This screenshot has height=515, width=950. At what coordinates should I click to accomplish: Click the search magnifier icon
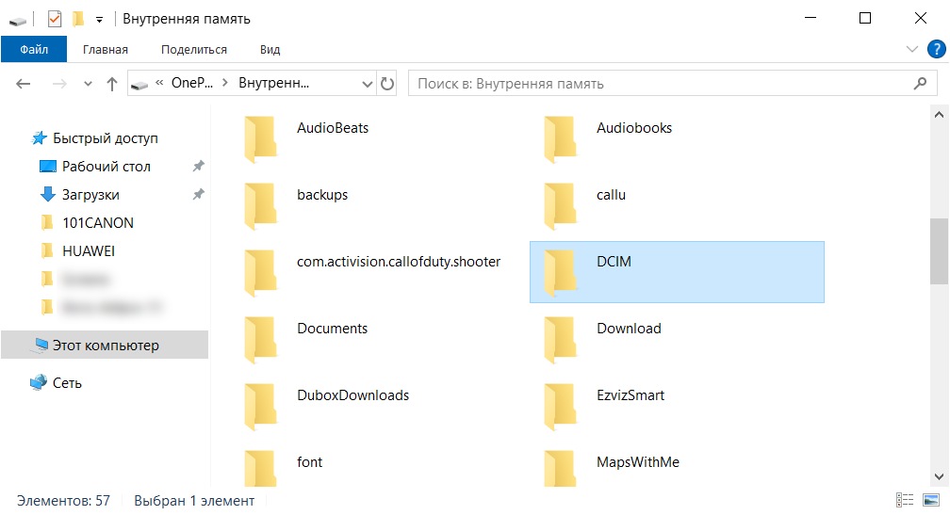click(920, 83)
